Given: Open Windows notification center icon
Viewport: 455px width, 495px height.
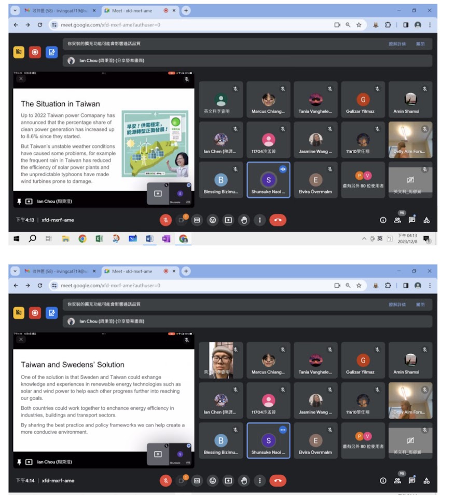Looking at the screenshot, I should pos(426,238).
